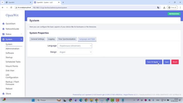Open the browser downloads icon
183x103 pixels.
(164, 7)
